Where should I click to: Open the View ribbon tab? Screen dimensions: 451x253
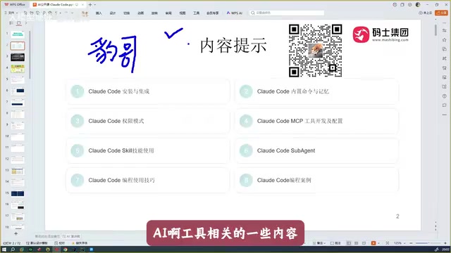(183, 13)
